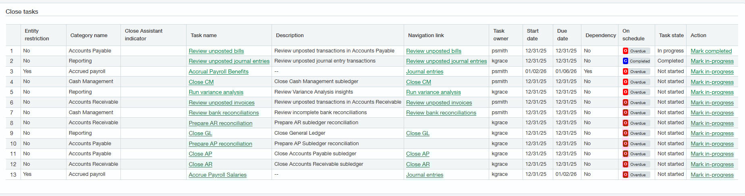
Task: Click the Overdue badge for Run variance analysis
Action: point(636,92)
